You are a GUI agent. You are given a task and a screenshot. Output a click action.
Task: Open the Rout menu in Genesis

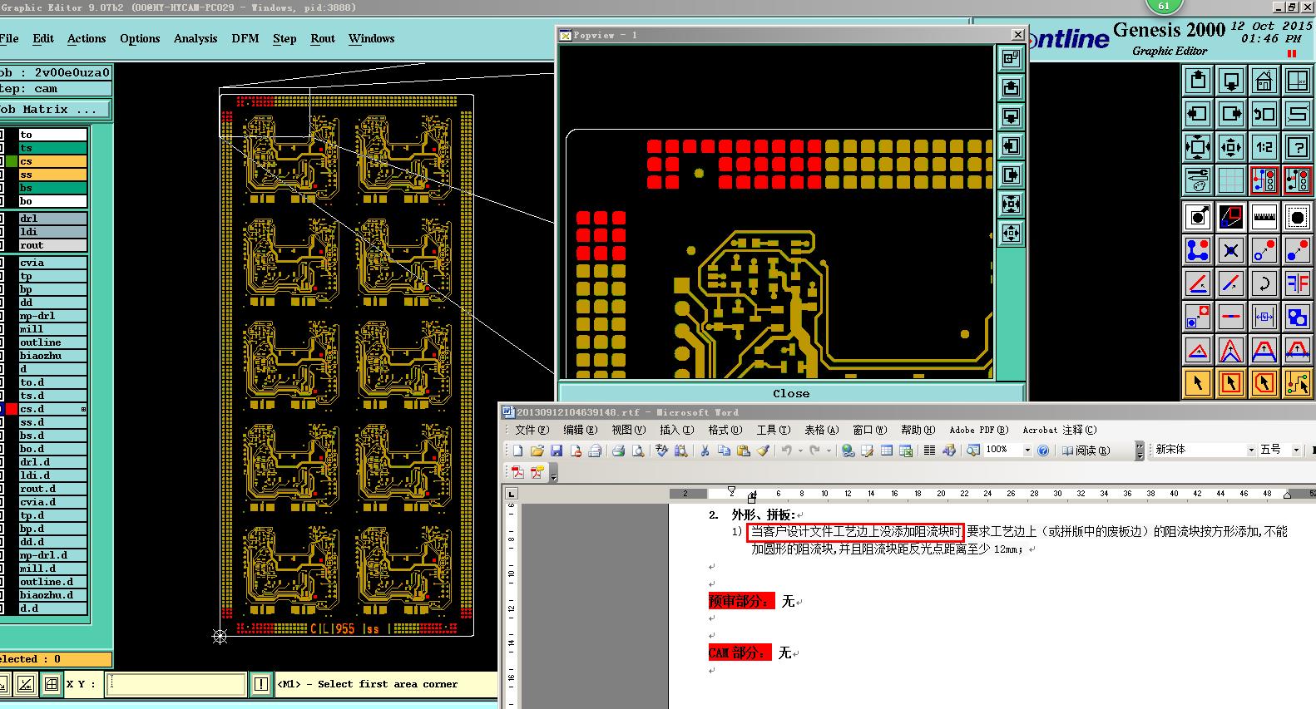point(323,38)
